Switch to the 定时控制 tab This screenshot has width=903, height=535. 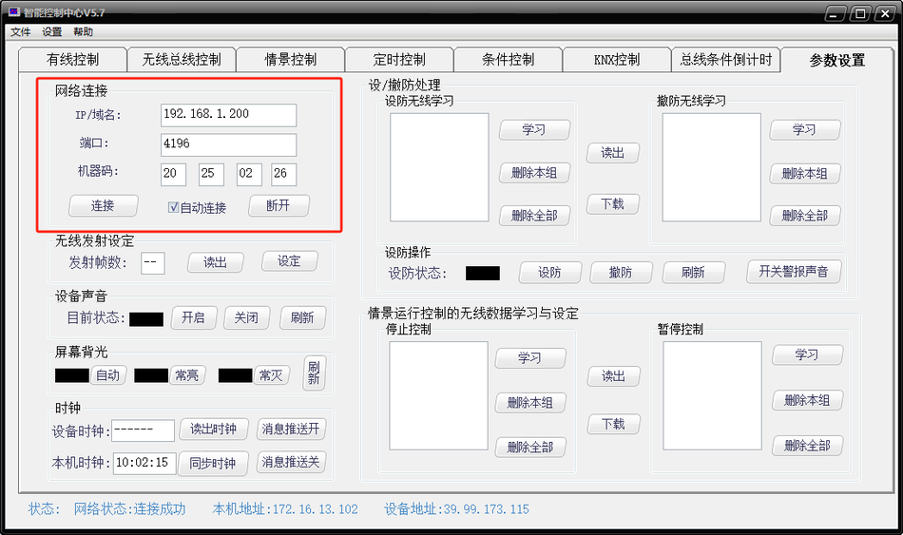pyautogui.click(x=399, y=59)
